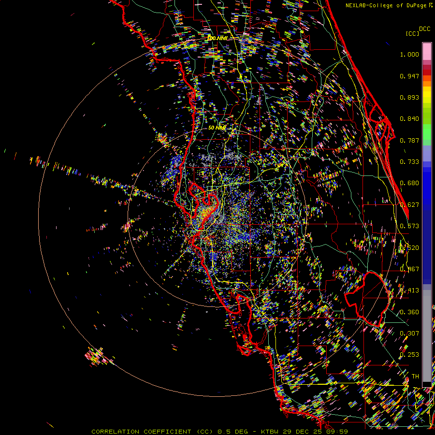Pick the light blue-lavender color bar segment
435x435 pixels.
tap(427, 153)
